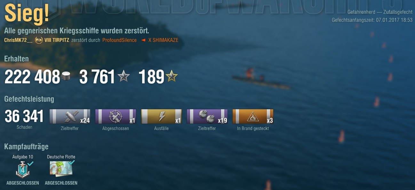Open the Aufgabe 10 mission badge
Screen dimensions: 415x190
[x=23, y=169]
